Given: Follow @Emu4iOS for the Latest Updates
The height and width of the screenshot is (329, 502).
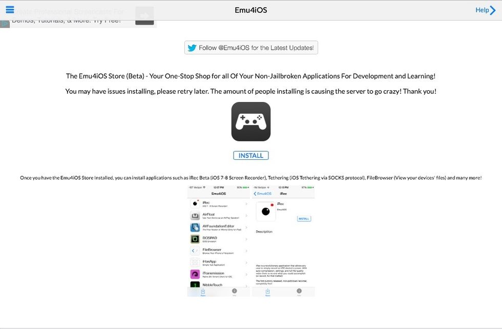Looking at the screenshot, I should 251,48.
